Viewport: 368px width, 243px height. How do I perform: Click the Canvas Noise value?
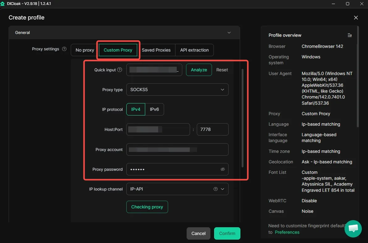pos(307,211)
